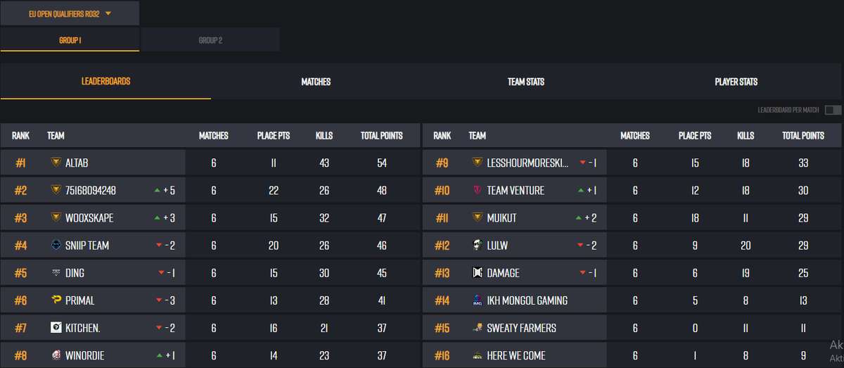Viewport: 844px width, 368px height.
Task: Click the HERE WE COME logo icon
Action: pos(478,355)
